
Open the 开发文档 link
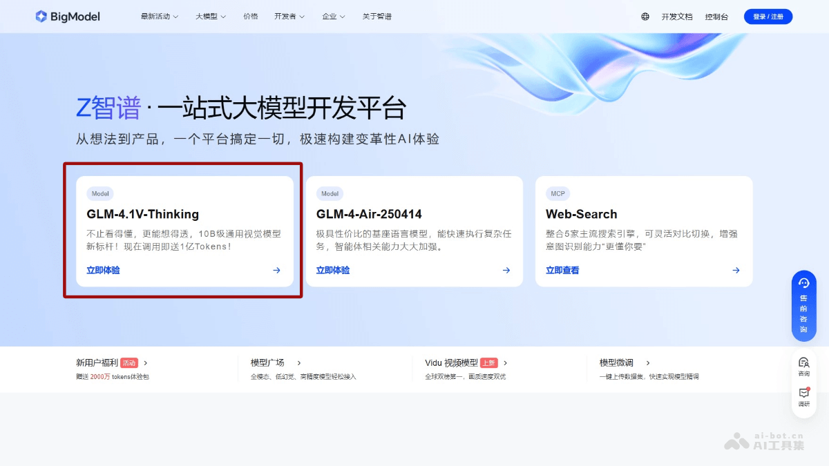click(678, 16)
